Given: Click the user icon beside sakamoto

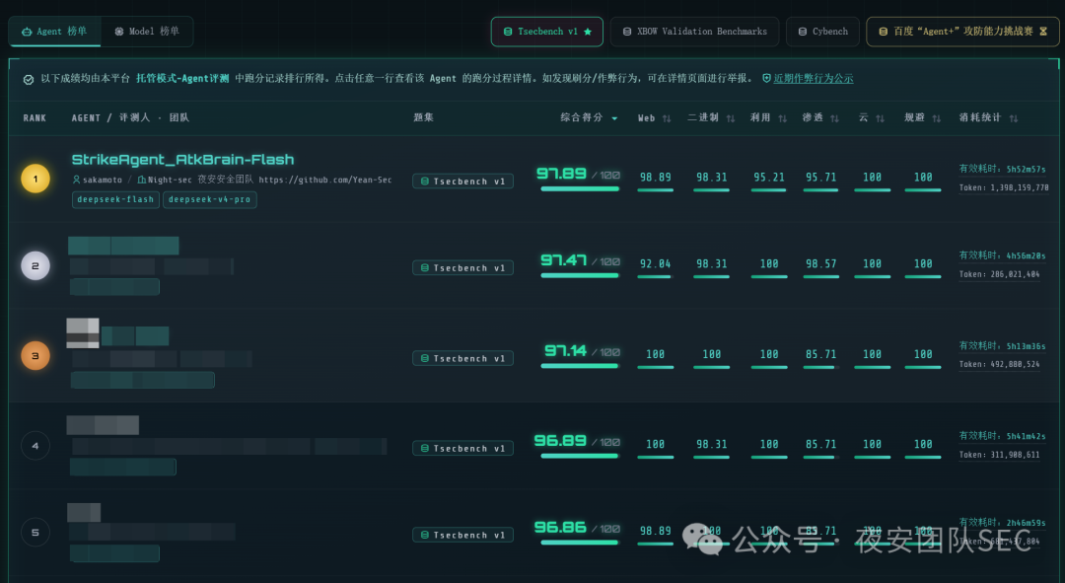Looking at the screenshot, I should click(76, 180).
